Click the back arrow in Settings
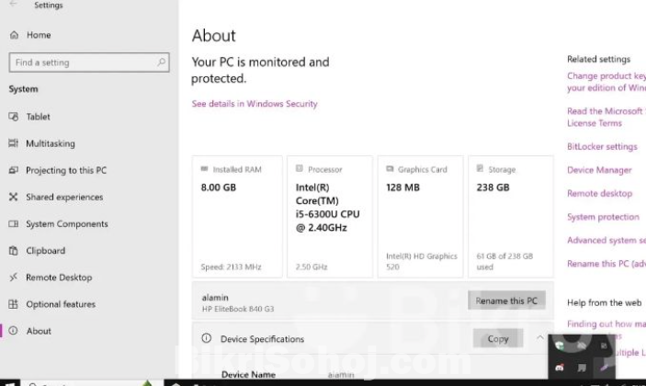Screen dimensions: 646x386 14,6
